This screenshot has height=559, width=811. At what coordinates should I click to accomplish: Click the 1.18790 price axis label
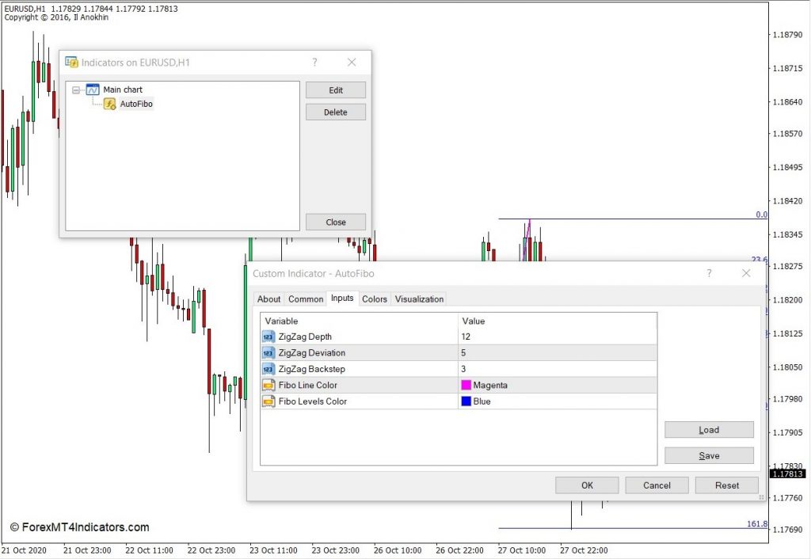(x=788, y=35)
